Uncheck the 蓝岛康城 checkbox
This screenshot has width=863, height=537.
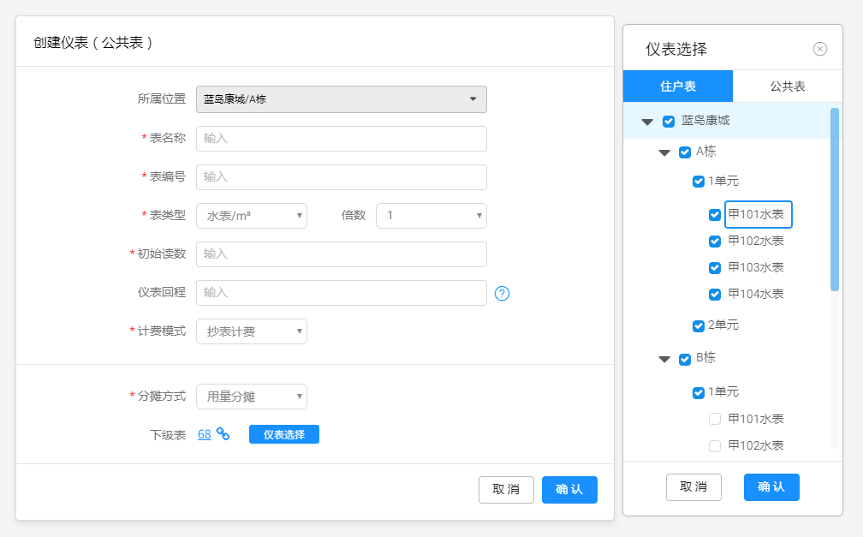(669, 122)
